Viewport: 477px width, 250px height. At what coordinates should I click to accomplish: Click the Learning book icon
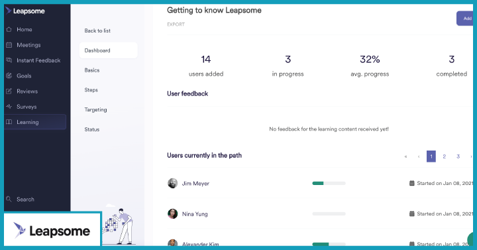[9, 122]
